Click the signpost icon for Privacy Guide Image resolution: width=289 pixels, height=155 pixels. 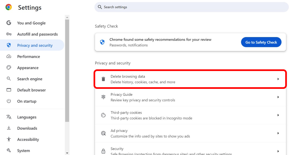tap(103, 97)
